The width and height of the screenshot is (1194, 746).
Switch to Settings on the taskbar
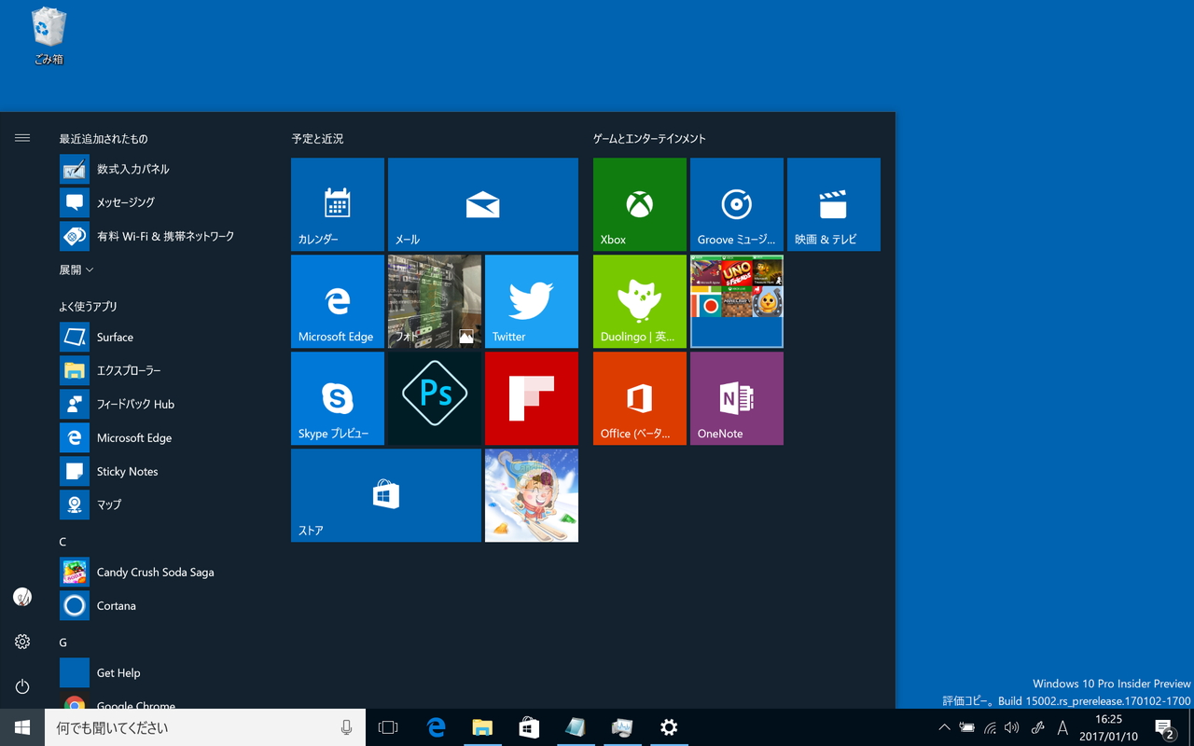669,727
